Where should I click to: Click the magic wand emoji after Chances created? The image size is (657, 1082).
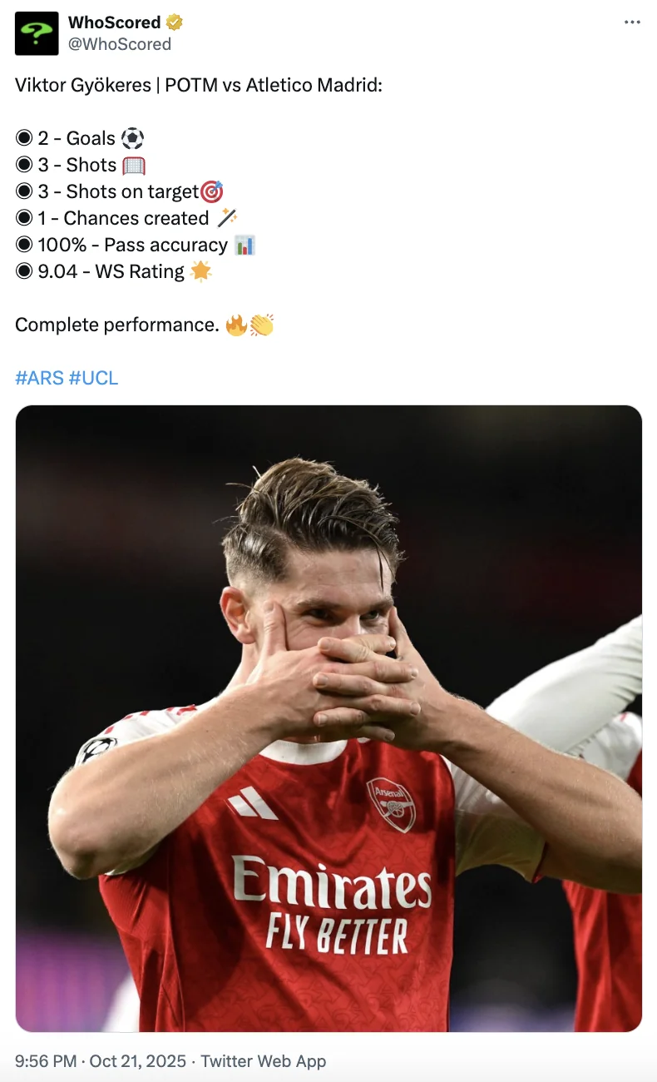(x=227, y=218)
